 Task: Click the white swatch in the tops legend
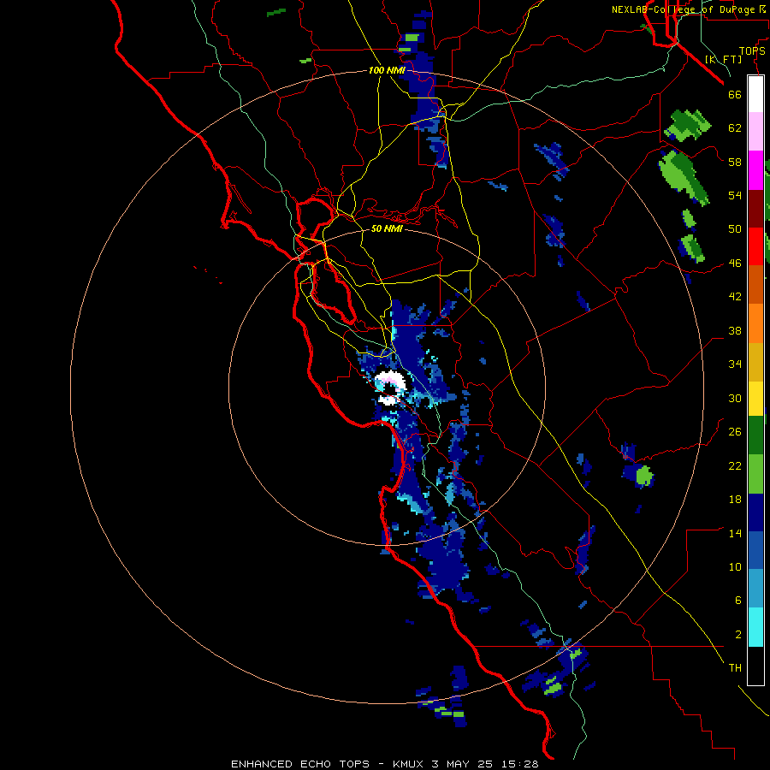pos(755,94)
